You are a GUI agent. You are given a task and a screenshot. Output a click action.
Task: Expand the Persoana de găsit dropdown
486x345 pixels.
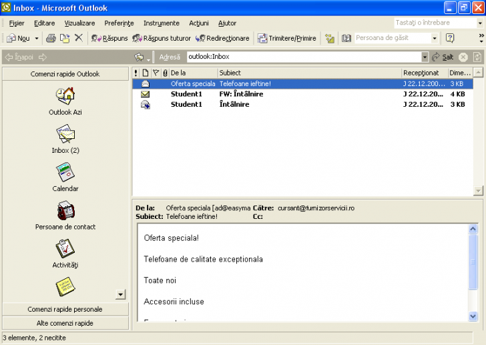coord(435,39)
